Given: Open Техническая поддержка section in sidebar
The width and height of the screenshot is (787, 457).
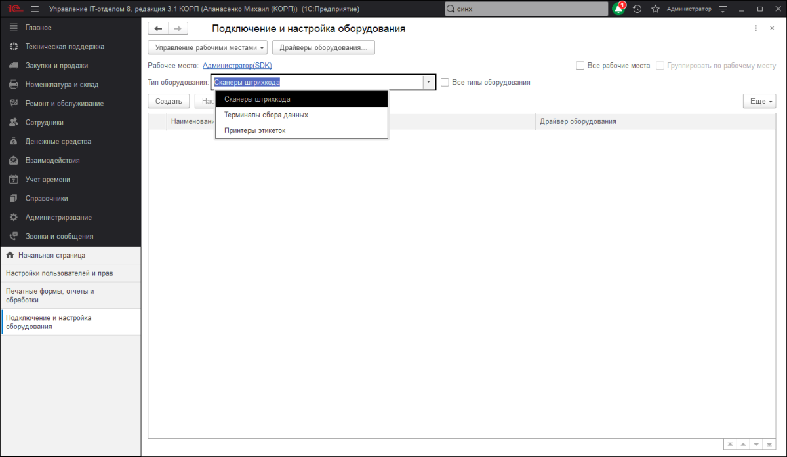Looking at the screenshot, I should [x=64, y=47].
